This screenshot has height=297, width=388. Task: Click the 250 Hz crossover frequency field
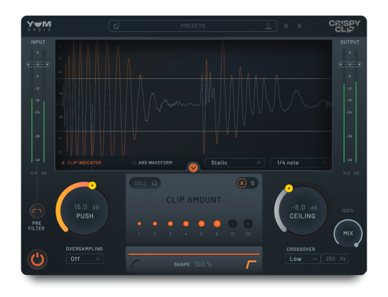(334, 259)
